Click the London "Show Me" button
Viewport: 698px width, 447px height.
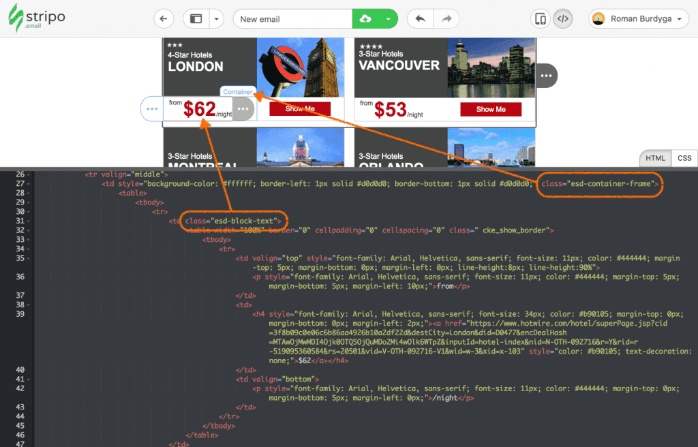(x=300, y=109)
